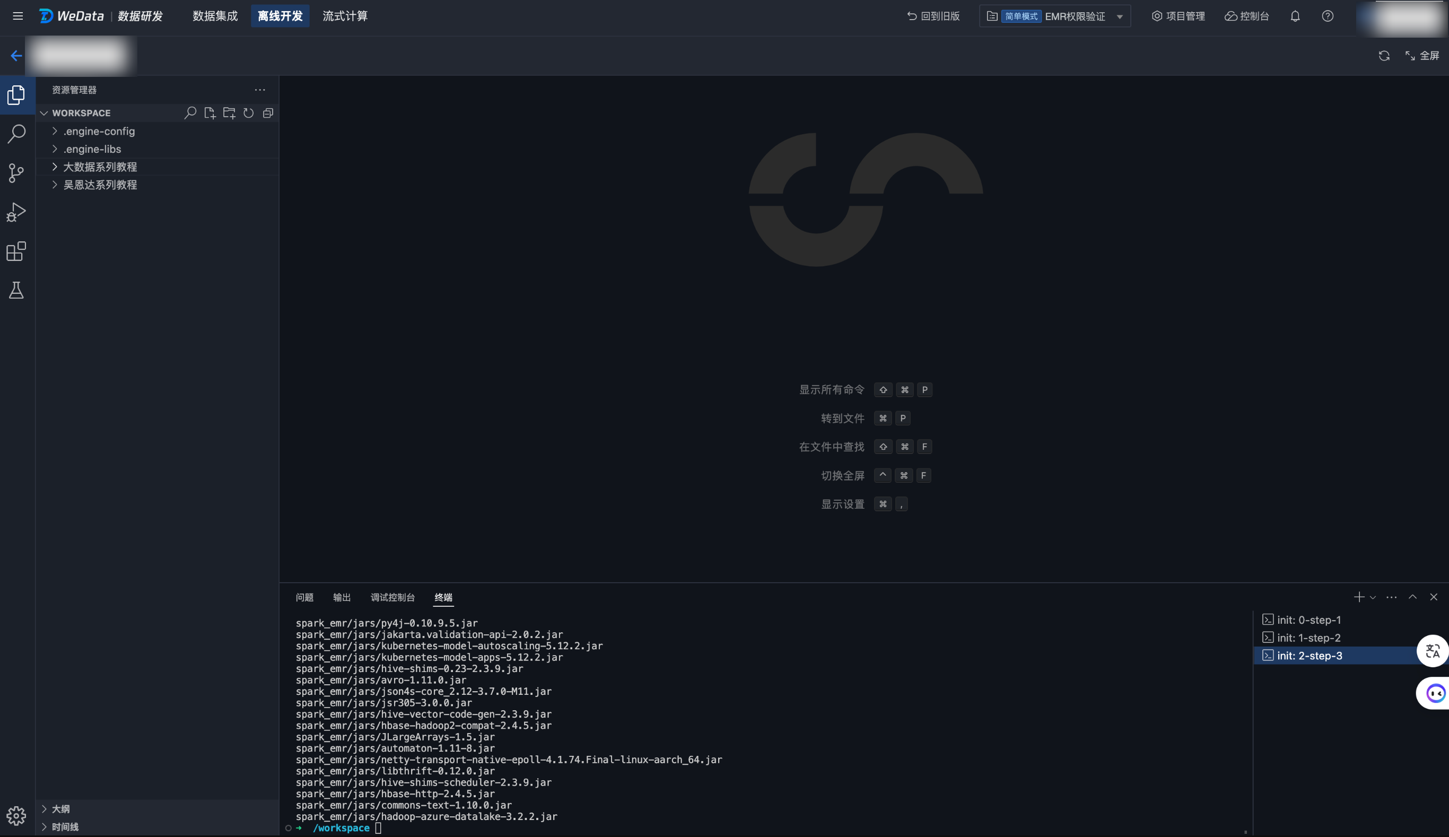
Task: Open the Testing flask view
Action: coord(16,290)
